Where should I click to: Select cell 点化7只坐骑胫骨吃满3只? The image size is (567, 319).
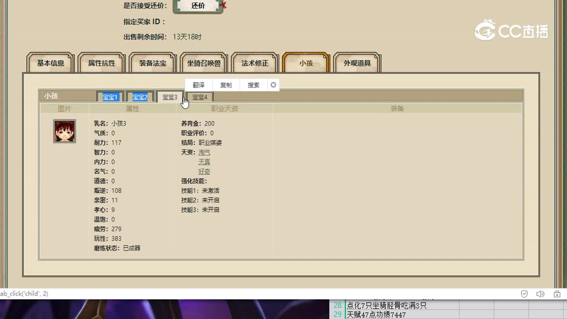pyautogui.click(x=402, y=305)
